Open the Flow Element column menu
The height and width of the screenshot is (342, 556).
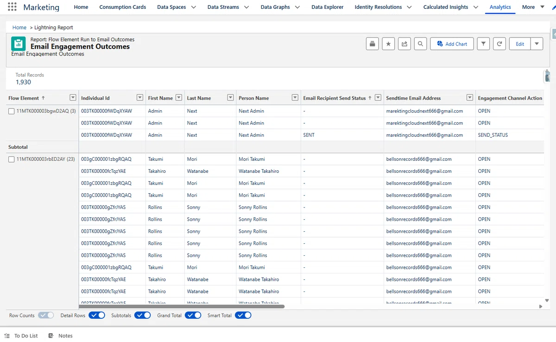click(73, 98)
